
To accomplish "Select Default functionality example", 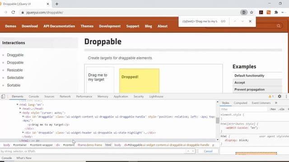I will pos(249,76).
